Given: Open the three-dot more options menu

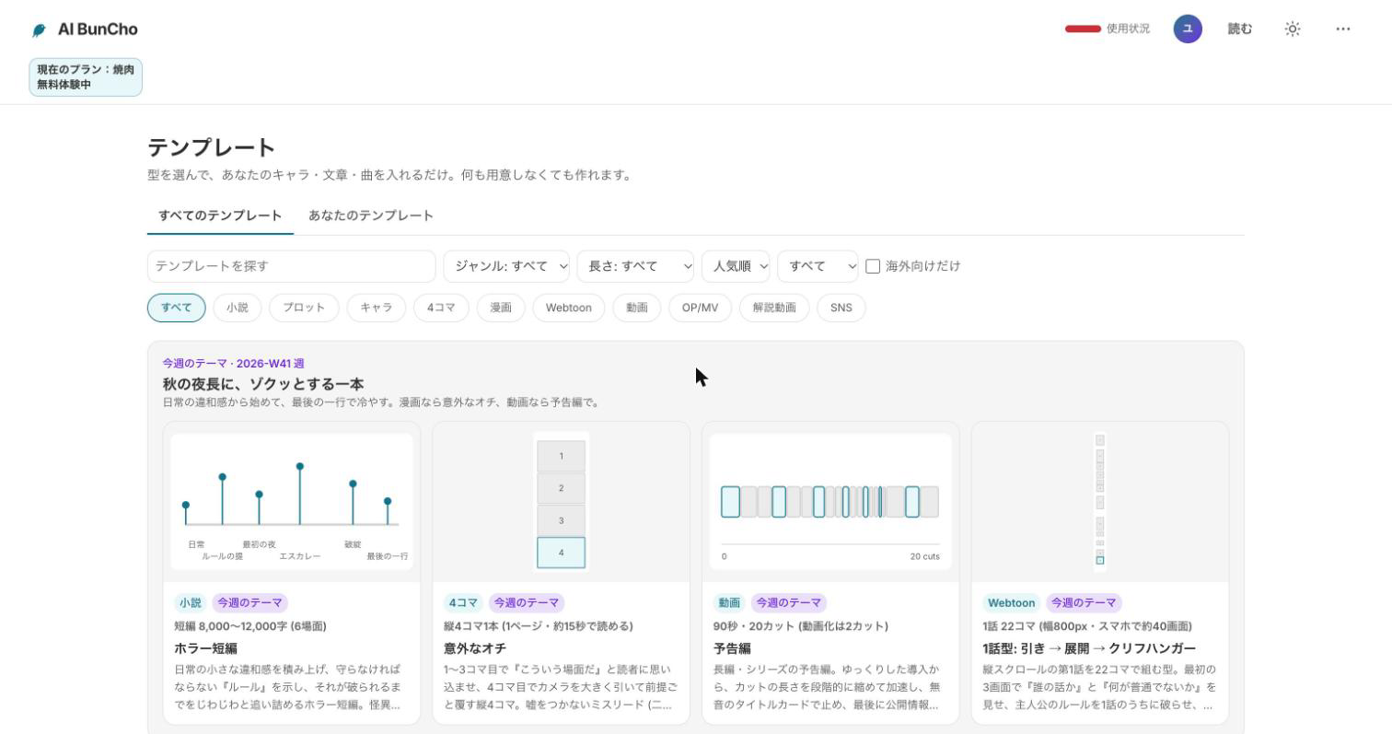Looking at the screenshot, I should point(1343,29).
